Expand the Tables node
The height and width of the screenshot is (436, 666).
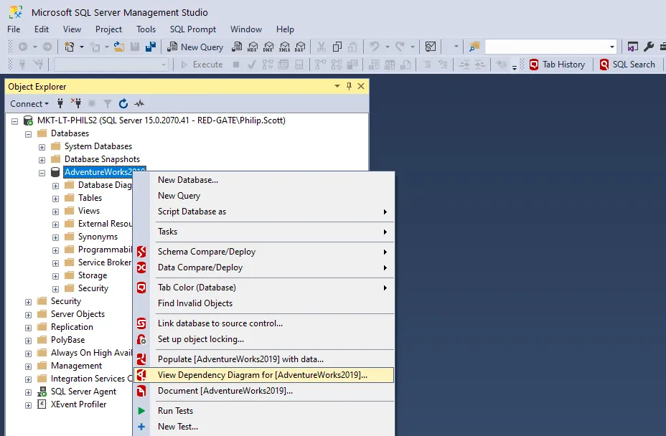coord(57,197)
